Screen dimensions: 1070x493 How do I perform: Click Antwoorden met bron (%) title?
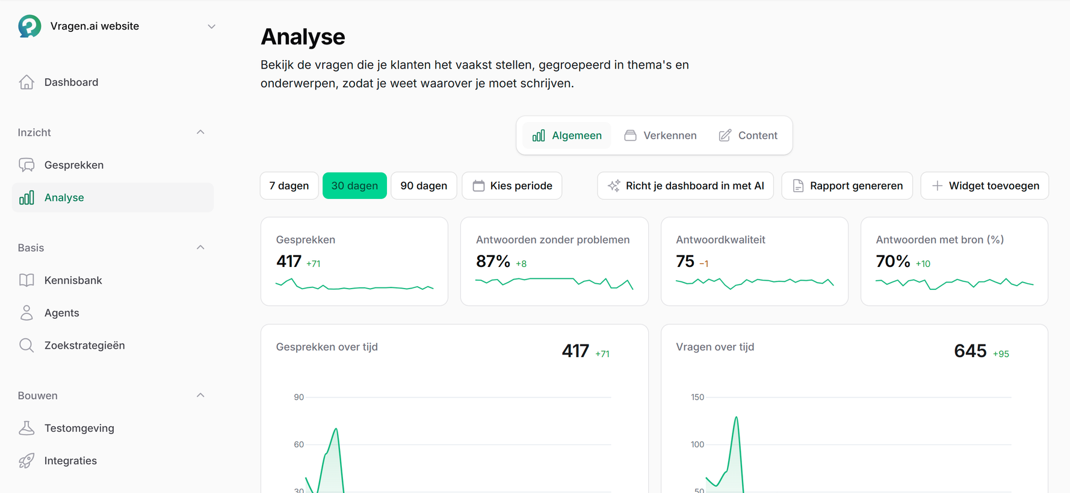[939, 239]
